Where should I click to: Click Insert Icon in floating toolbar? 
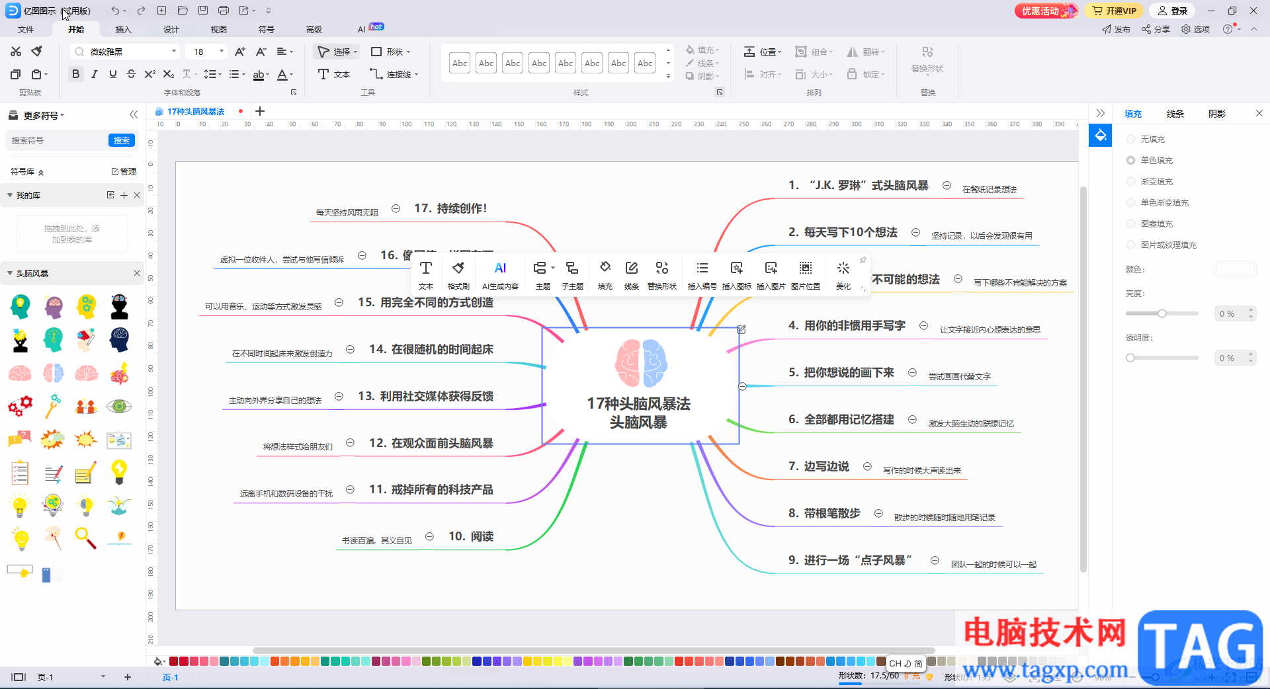(x=736, y=275)
